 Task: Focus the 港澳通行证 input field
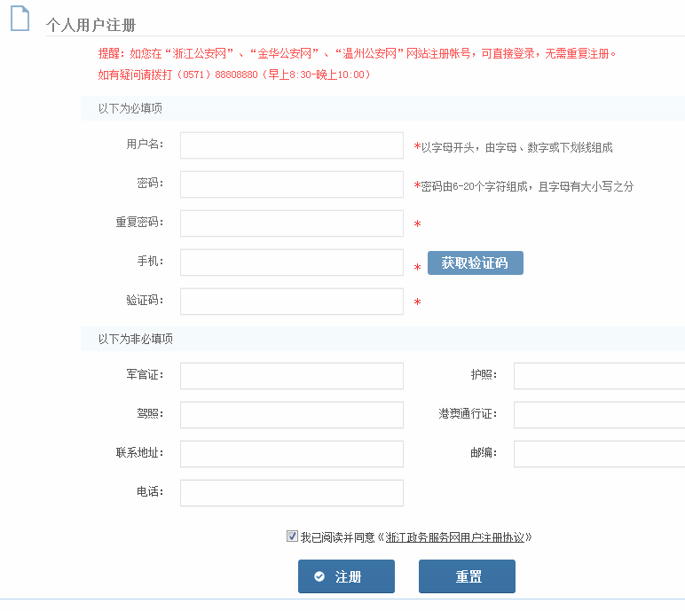(599, 415)
